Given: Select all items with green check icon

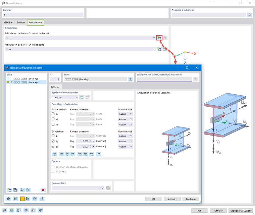Looking at the screenshot, I should [22, 190].
